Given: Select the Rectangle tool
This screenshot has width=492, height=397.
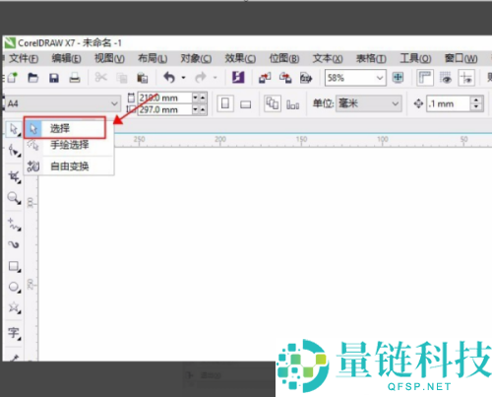Looking at the screenshot, I should tap(14, 266).
